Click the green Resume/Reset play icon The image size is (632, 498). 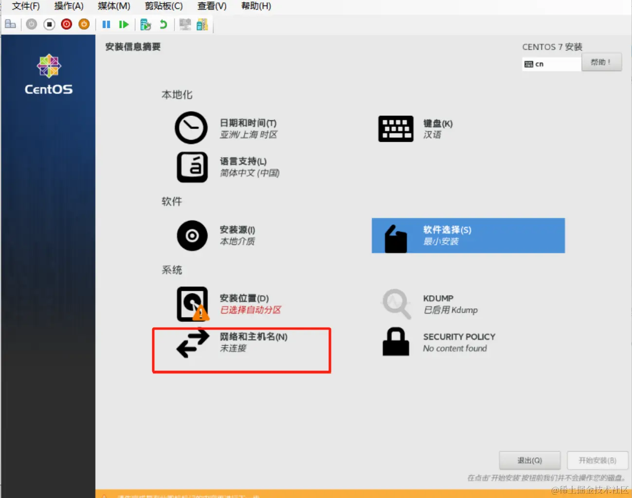(x=124, y=24)
